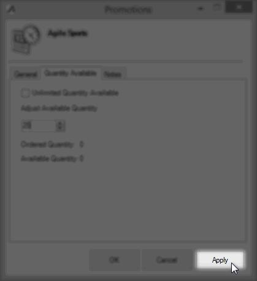Decrease quantity with the down spinner arrow
257x281 pixels.
[x=60, y=129]
